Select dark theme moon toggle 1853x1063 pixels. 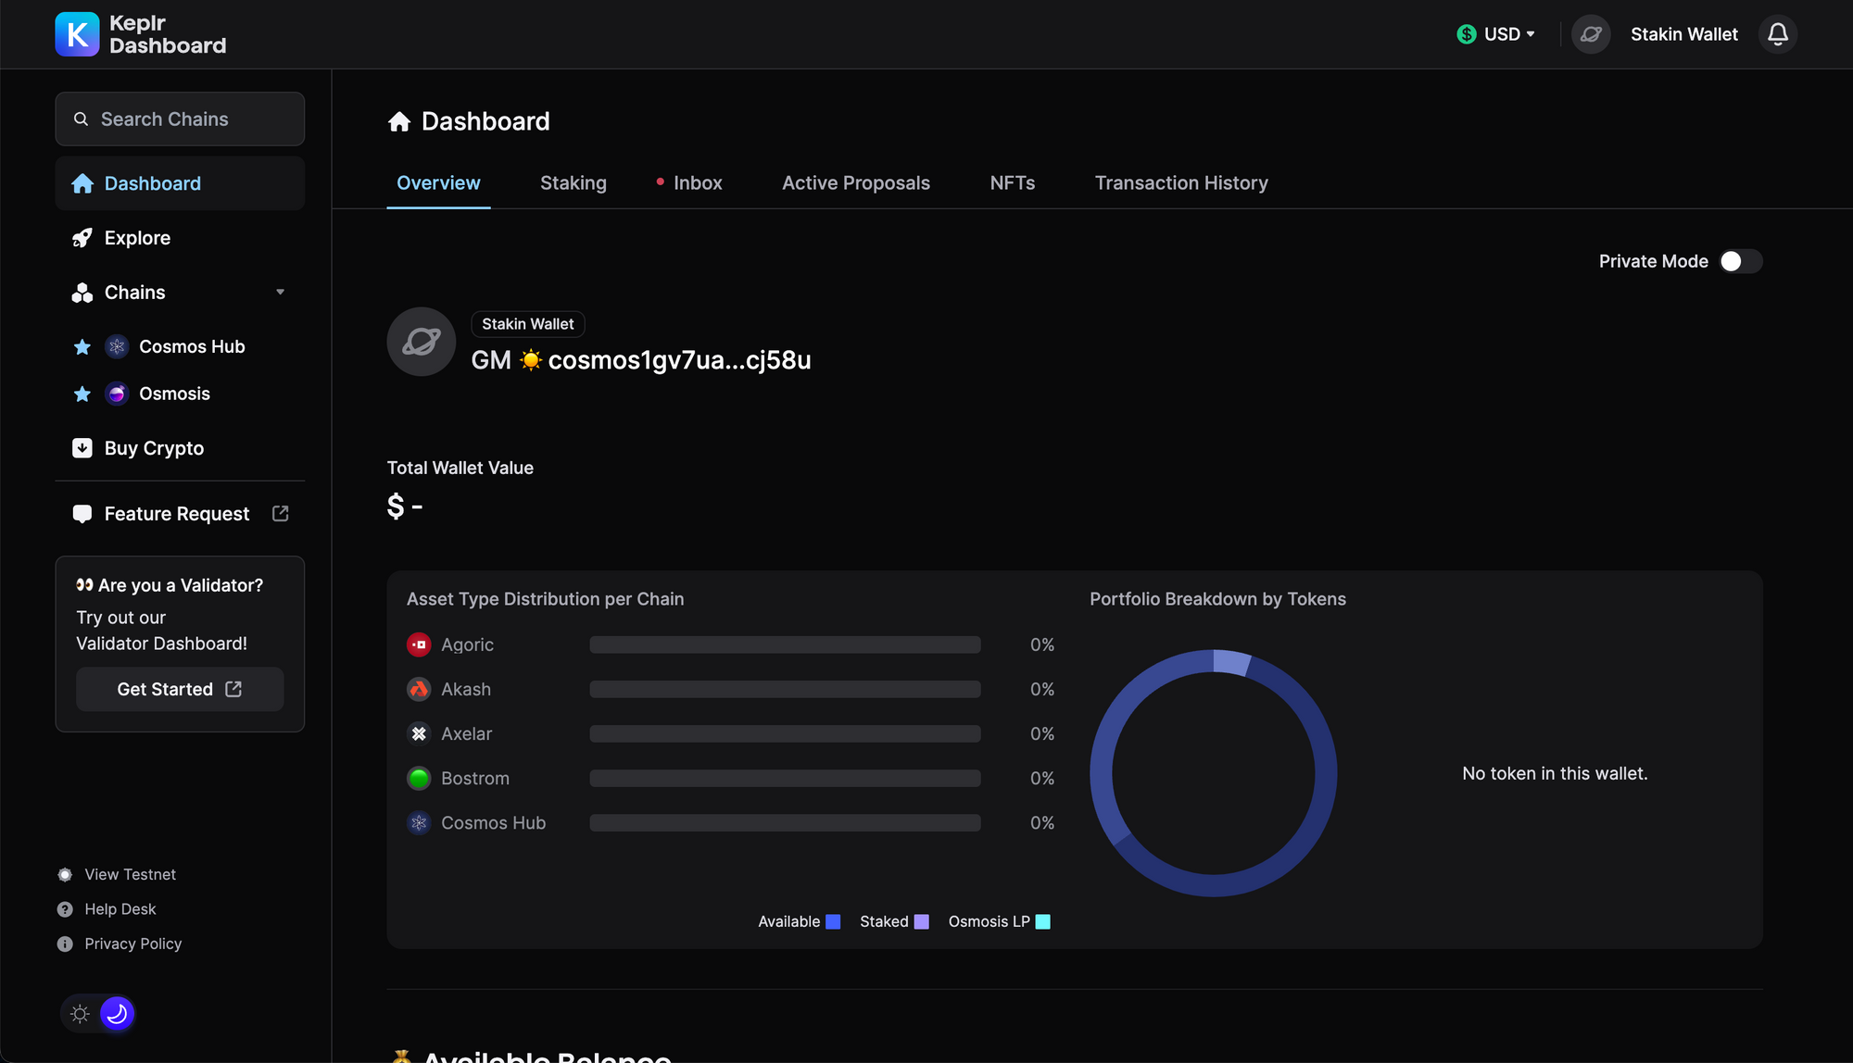[117, 1014]
